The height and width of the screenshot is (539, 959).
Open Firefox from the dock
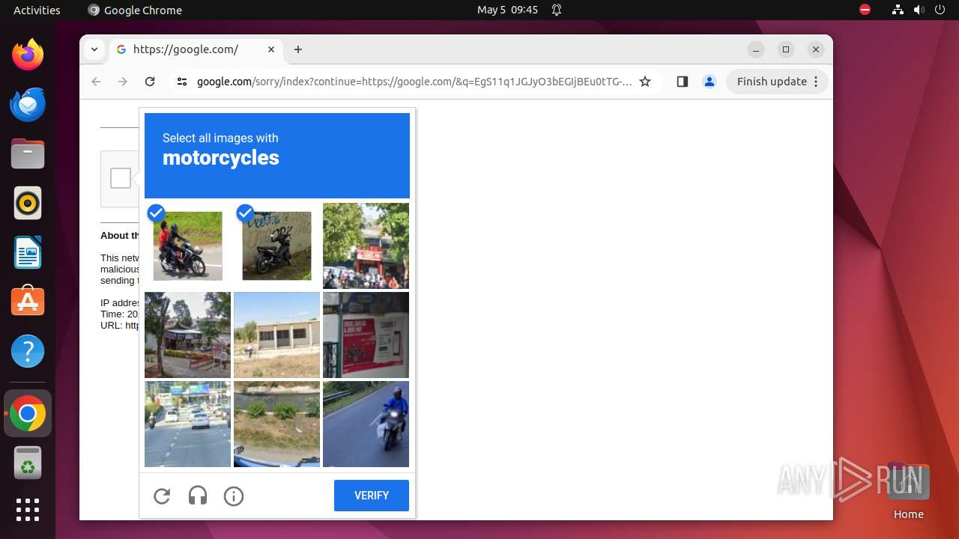[x=28, y=55]
